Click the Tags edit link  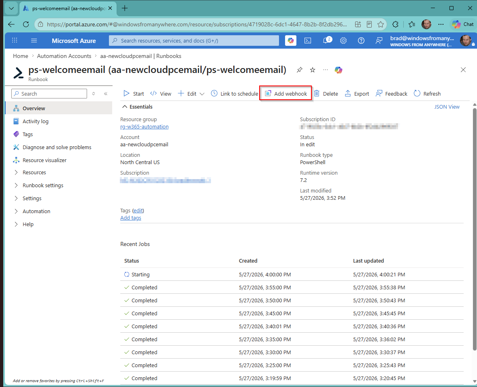pyautogui.click(x=138, y=210)
